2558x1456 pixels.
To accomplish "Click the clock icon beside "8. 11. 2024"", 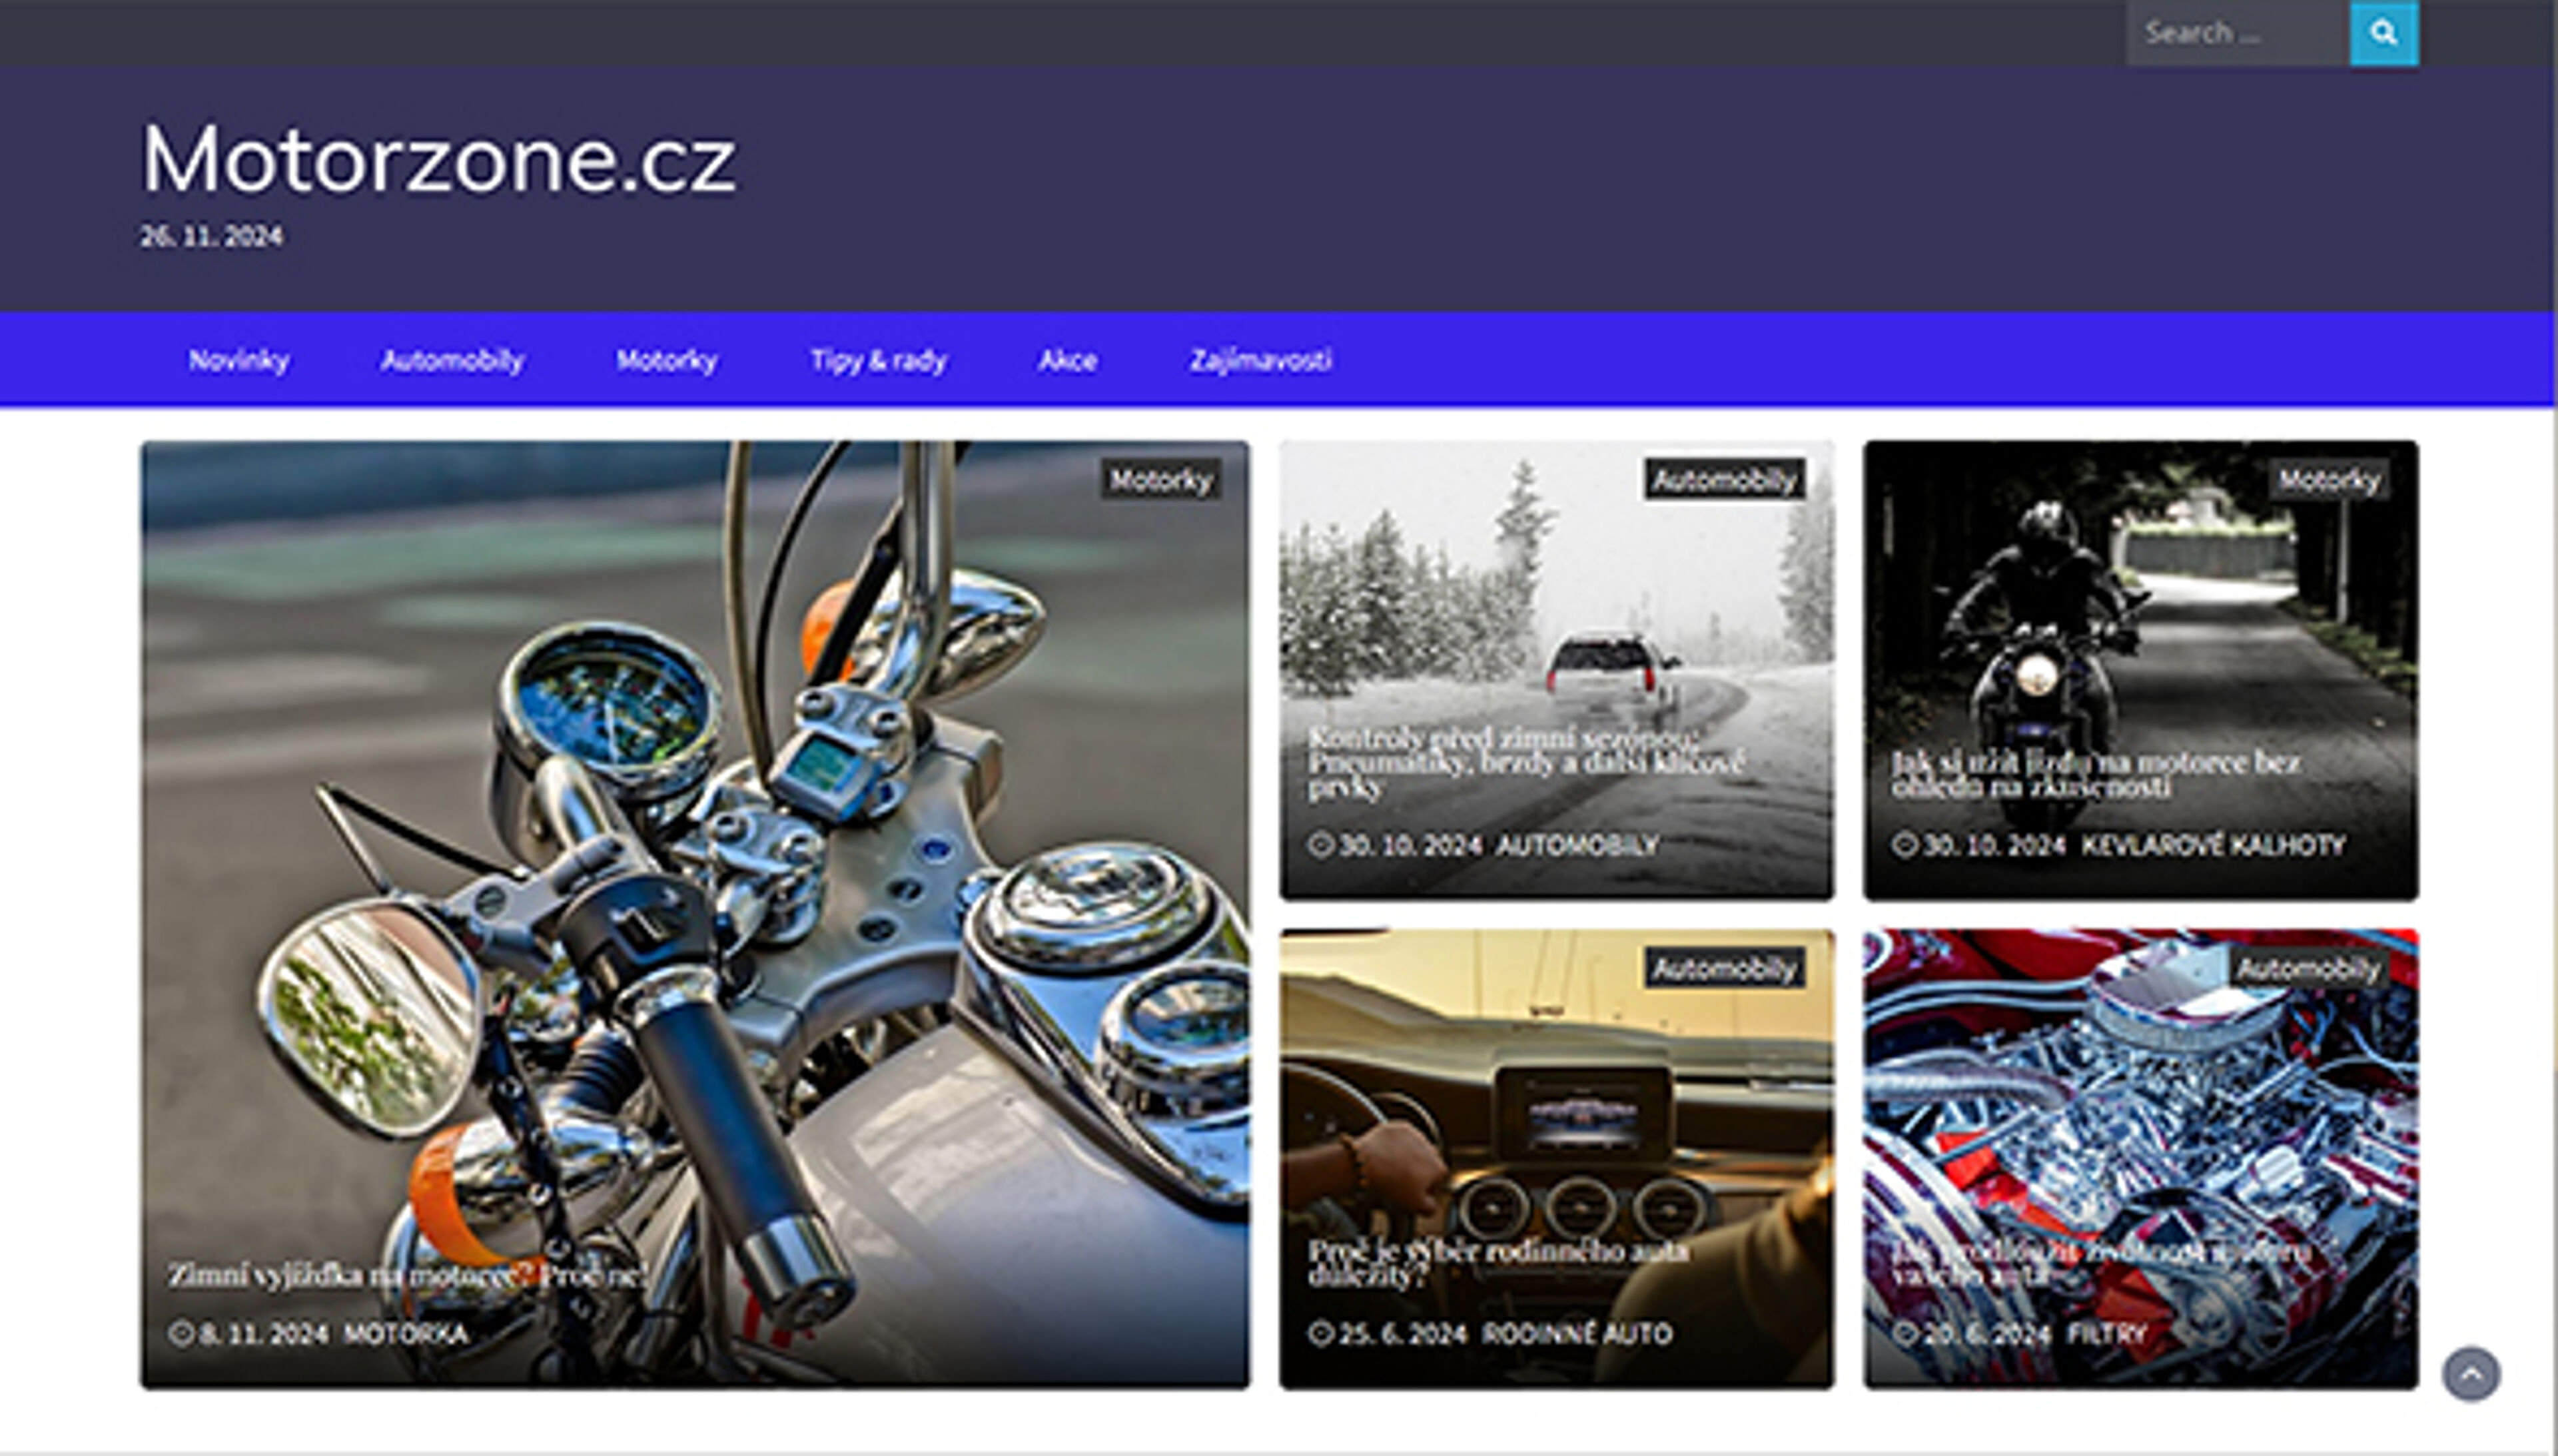I will [181, 1332].
